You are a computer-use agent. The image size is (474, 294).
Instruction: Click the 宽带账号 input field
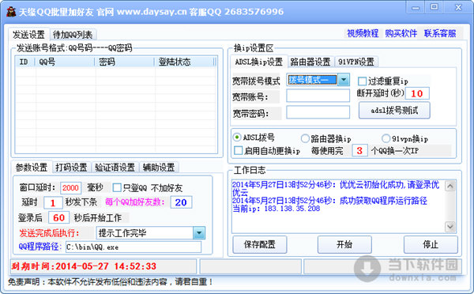[318, 96]
